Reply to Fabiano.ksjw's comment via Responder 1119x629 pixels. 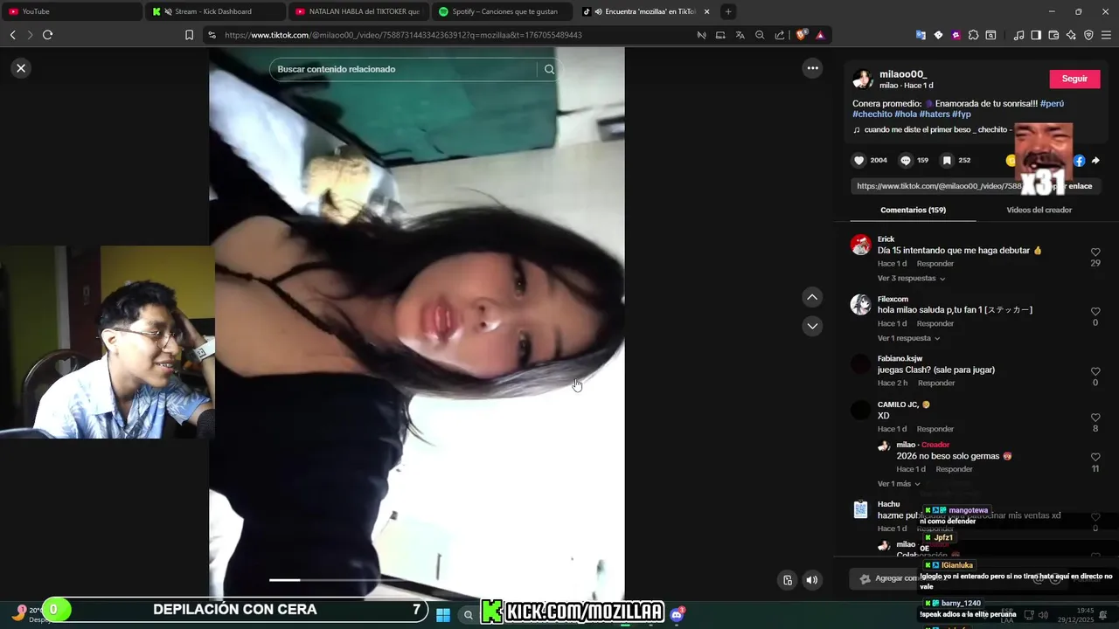[x=936, y=384]
